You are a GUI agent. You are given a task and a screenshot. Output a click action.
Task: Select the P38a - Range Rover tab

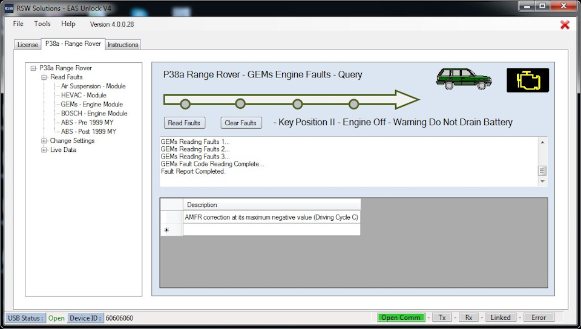click(73, 44)
